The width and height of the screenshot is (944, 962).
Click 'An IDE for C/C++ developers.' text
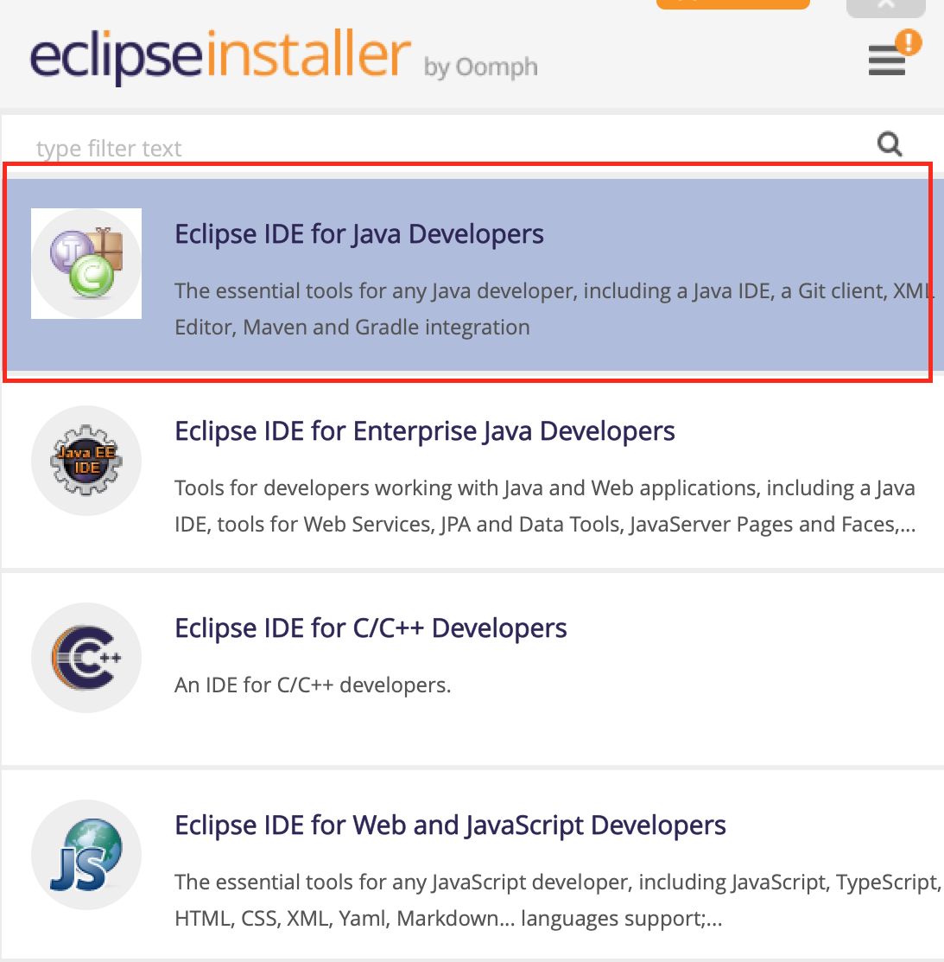(x=313, y=685)
